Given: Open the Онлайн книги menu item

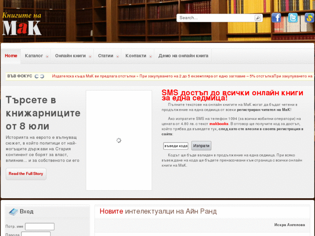Looking at the screenshot, I should pos(71,56).
